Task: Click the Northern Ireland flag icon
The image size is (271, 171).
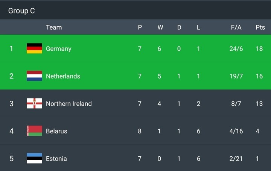Action: coord(34,103)
